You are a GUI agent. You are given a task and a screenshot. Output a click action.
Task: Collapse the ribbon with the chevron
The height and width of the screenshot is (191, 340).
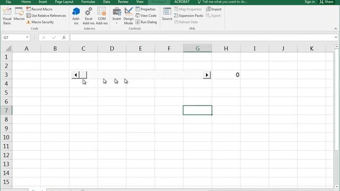click(x=335, y=29)
